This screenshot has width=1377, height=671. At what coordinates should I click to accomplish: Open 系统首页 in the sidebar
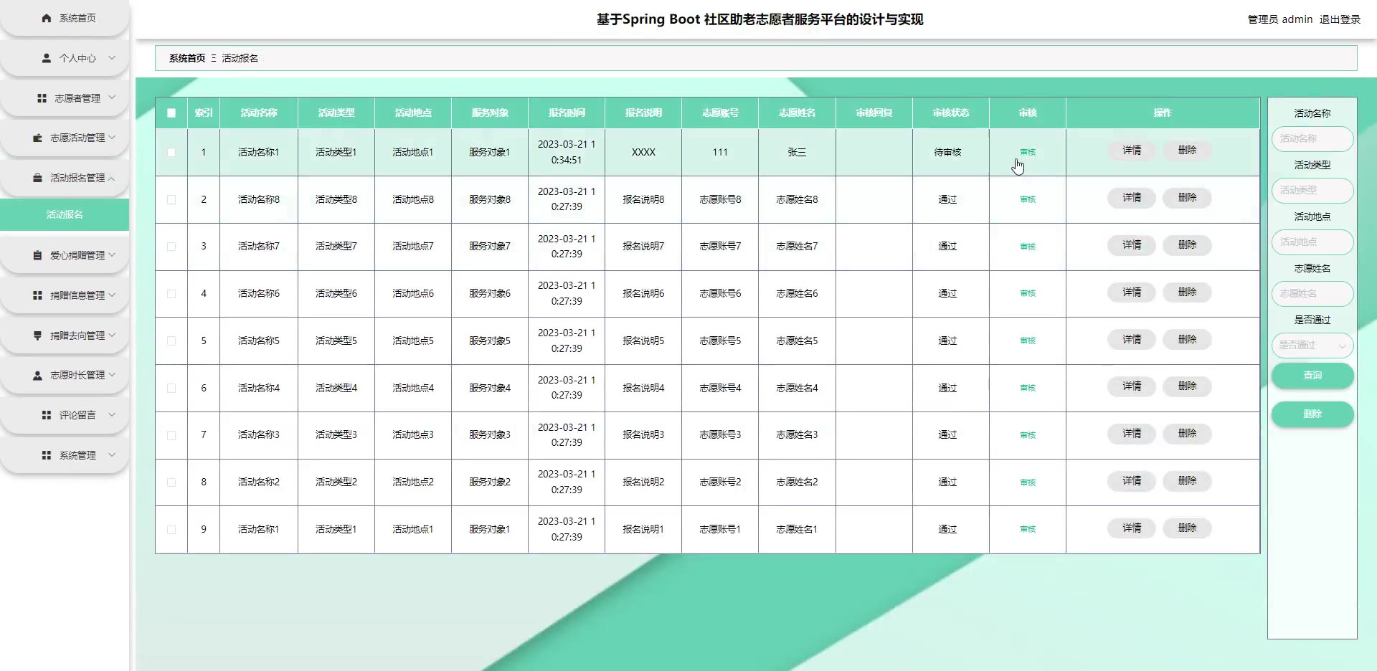pos(65,18)
